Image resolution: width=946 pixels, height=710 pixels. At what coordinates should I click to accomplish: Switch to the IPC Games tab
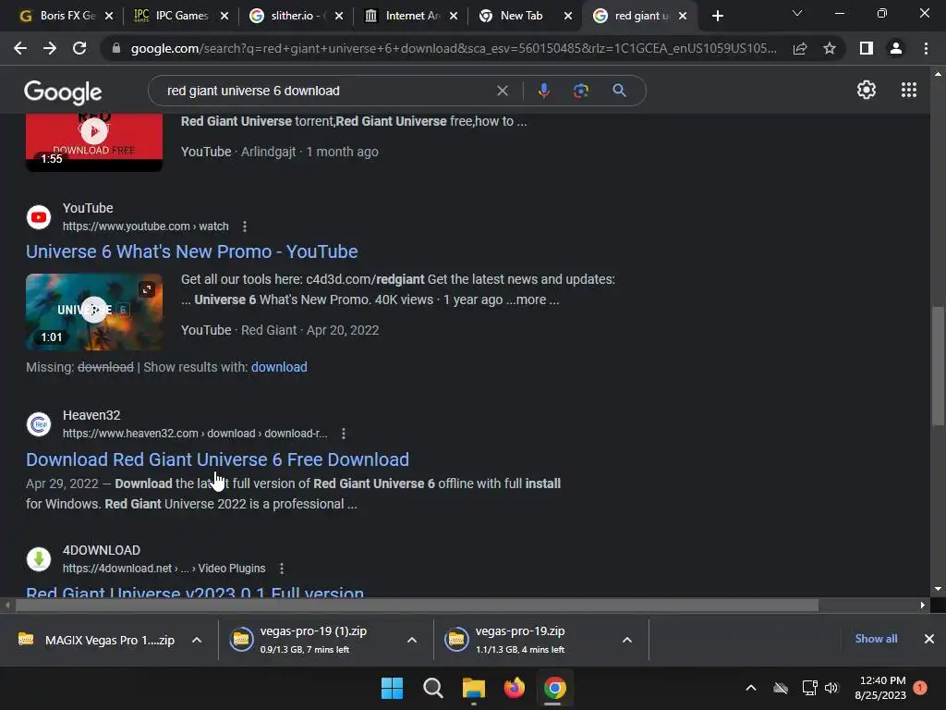(x=181, y=16)
